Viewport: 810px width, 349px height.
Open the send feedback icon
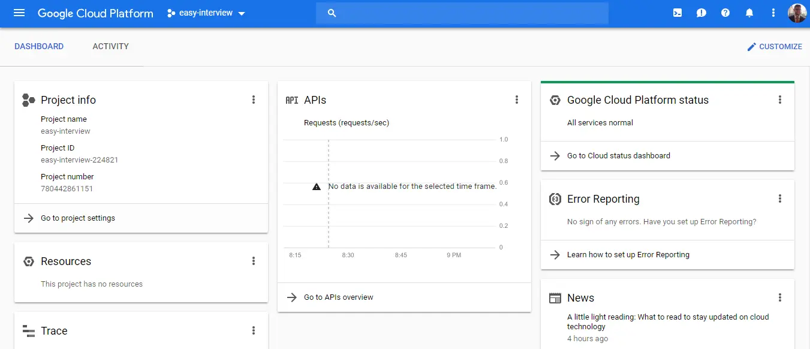coord(701,13)
